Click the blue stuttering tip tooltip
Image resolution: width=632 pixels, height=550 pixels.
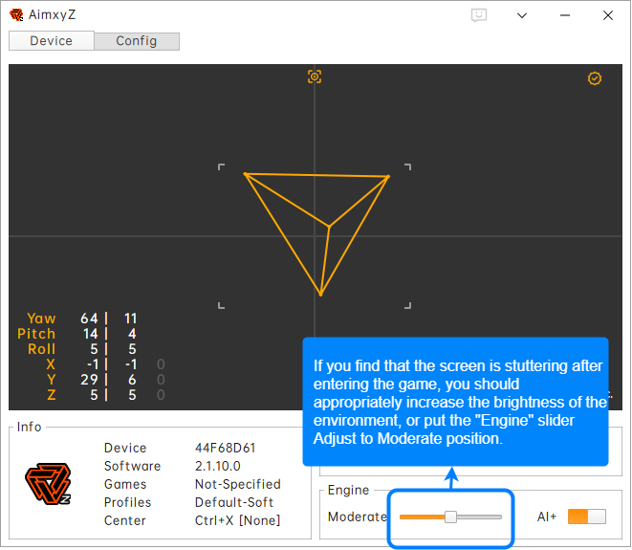pyautogui.click(x=455, y=402)
